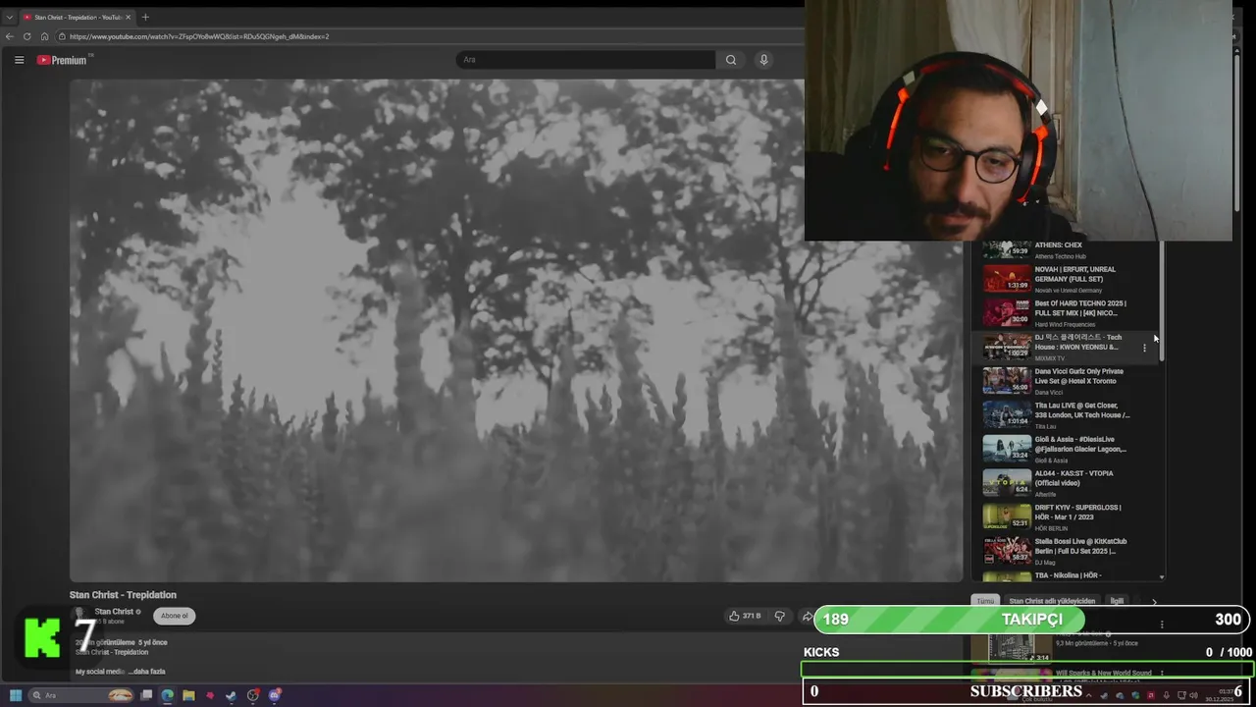
Task: Dislike the video with thumbs down
Action: pos(780,616)
